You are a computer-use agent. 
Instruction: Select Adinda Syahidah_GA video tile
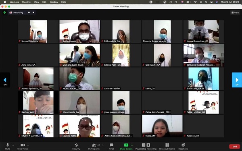38,79
